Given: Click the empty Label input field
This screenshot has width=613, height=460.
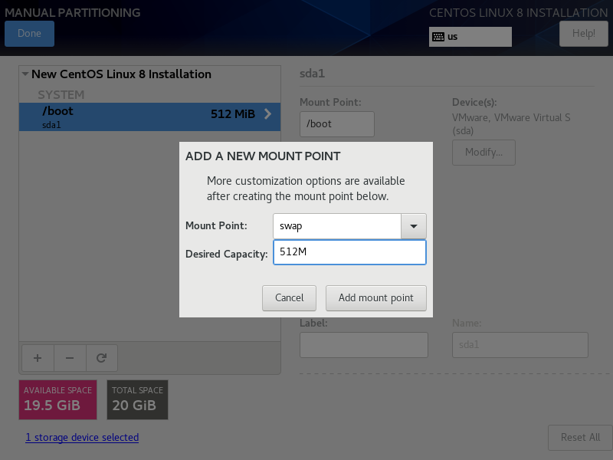Looking at the screenshot, I should point(363,345).
